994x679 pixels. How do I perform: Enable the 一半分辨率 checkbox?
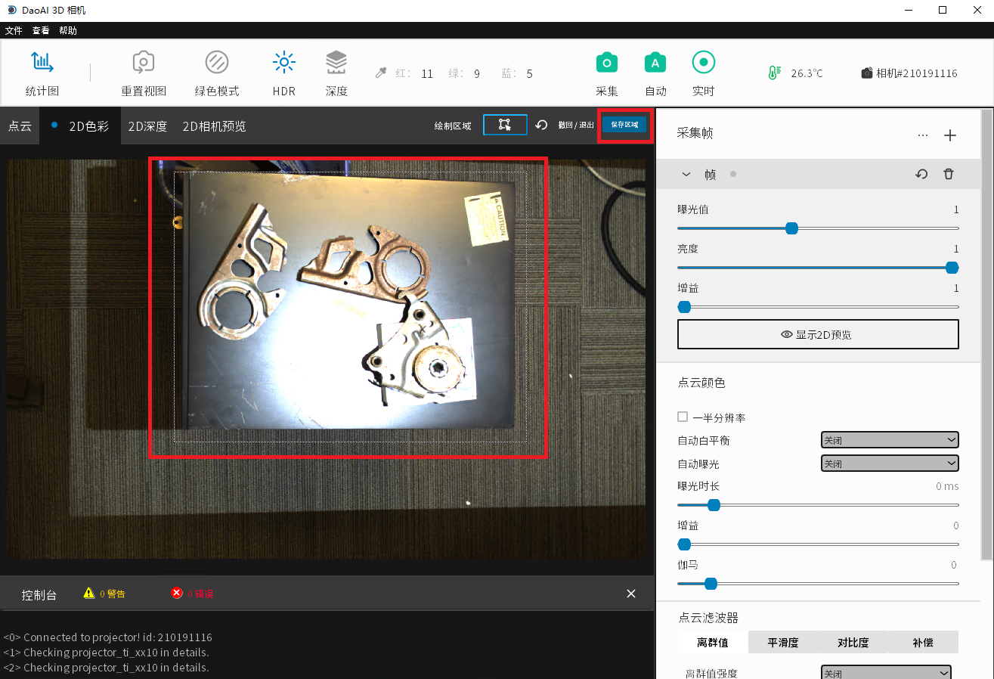683,417
